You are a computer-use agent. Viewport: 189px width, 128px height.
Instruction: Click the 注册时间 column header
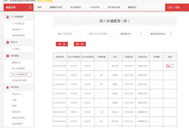129,57
